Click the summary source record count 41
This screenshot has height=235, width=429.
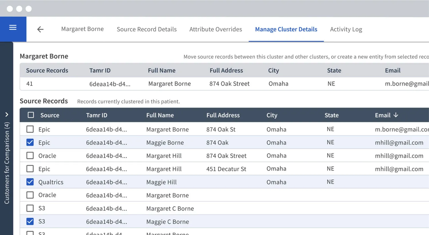click(29, 84)
